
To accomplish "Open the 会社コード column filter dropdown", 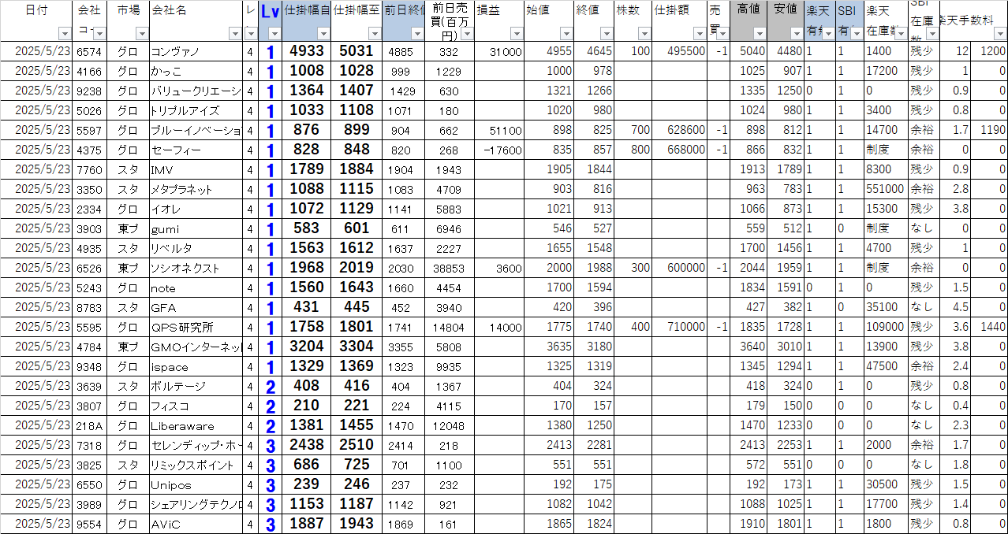I will click(99, 34).
